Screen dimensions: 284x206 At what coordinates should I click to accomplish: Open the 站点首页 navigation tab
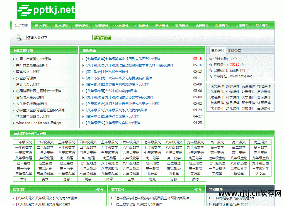[21, 26]
